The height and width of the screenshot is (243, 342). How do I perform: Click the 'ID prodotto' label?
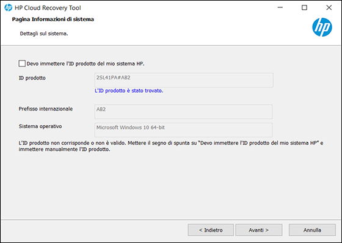(x=32, y=78)
